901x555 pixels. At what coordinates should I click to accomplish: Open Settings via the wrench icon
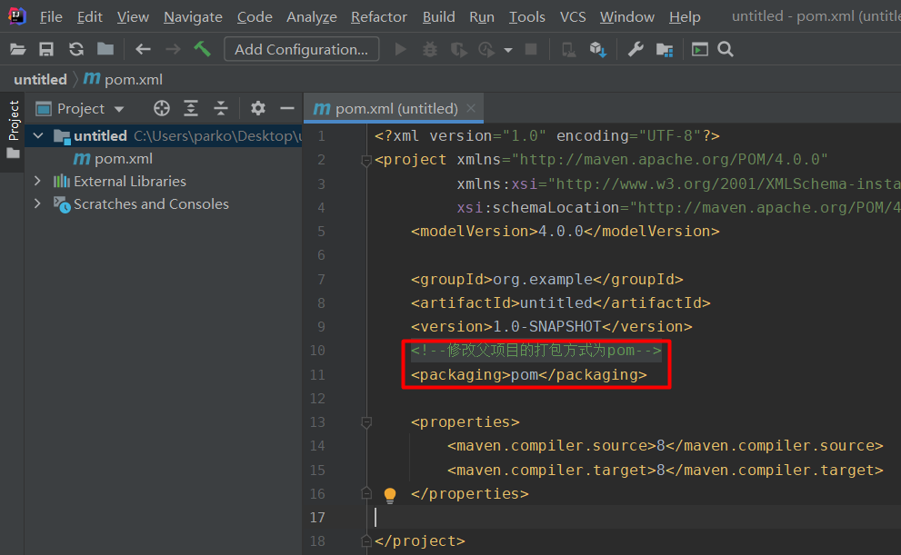[x=636, y=49]
